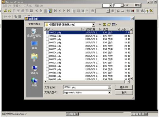Screen dimensions: 159x117
Task: Click the floppy disk save toolbar icon
Action: (31, 11)
